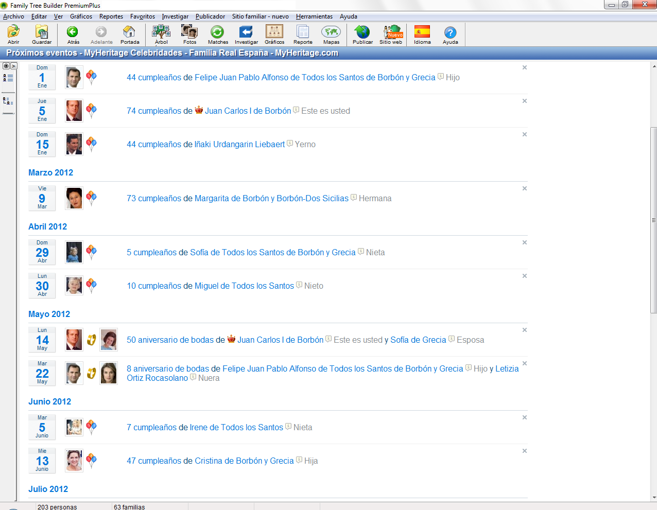
Task: Click Sofía de Grecia photo thumbnail
Action: pyautogui.click(x=109, y=340)
